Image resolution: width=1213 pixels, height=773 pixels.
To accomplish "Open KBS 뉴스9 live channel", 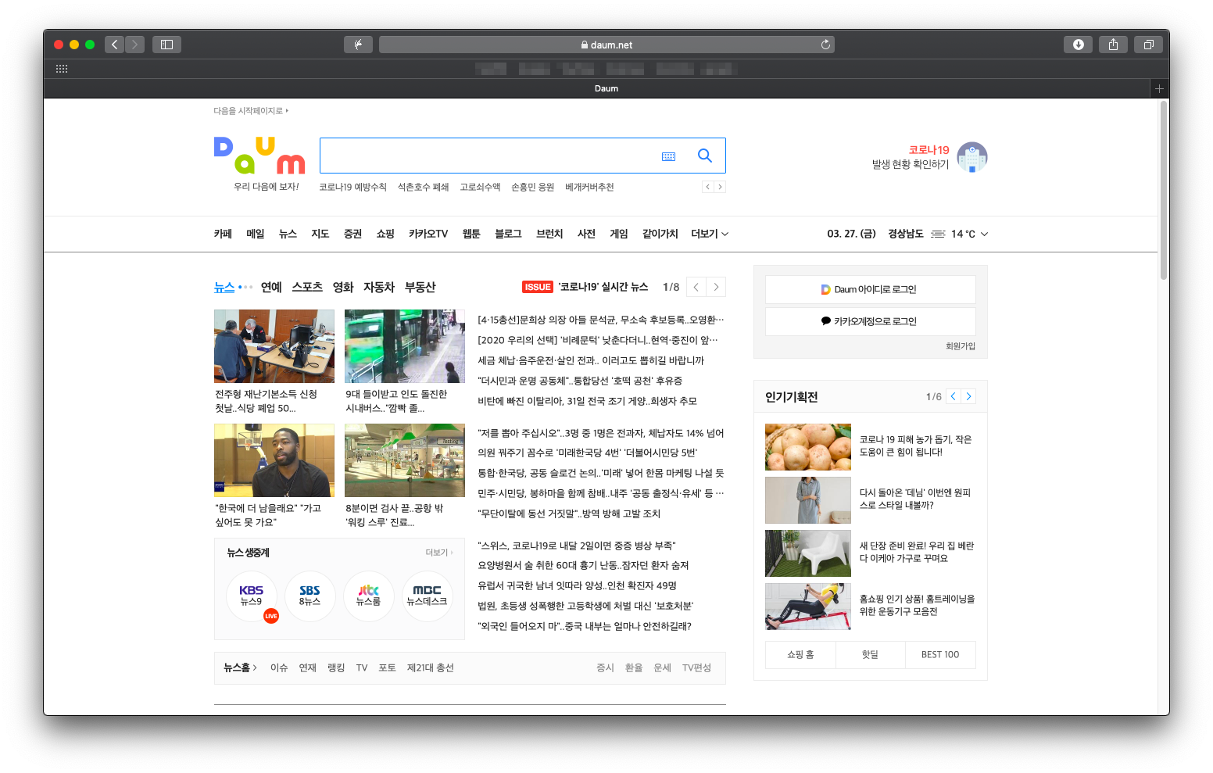I will (x=252, y=596).
